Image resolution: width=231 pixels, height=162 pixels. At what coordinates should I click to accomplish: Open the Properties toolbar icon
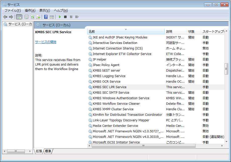26,17
